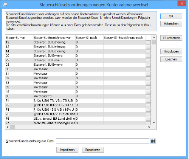Click the Exportieren button
This screenshot has width=189, height=159.
click(93, 150)
